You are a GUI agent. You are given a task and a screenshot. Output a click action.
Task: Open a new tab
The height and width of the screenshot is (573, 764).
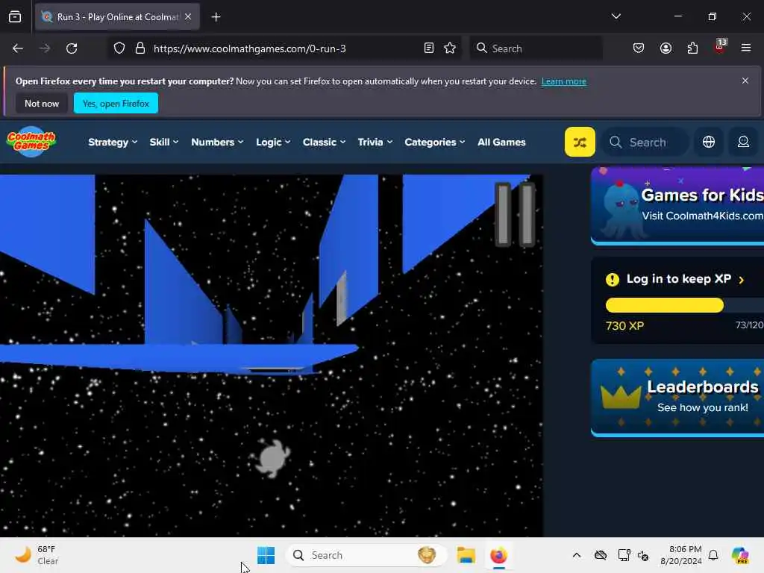[216, 17]
